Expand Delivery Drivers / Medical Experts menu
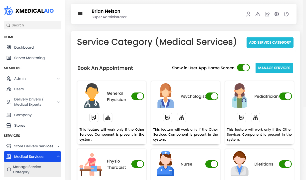 32,102
